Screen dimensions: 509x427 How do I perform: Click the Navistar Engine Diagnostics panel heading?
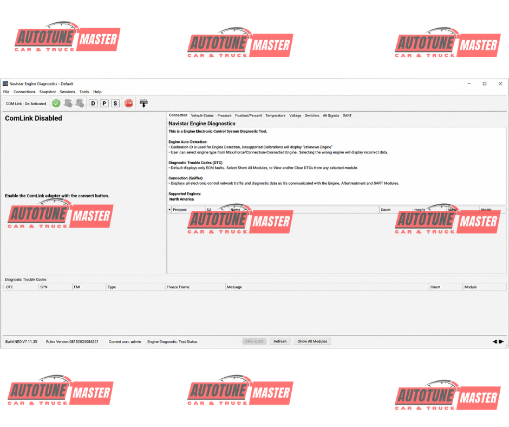pos(202,124)
